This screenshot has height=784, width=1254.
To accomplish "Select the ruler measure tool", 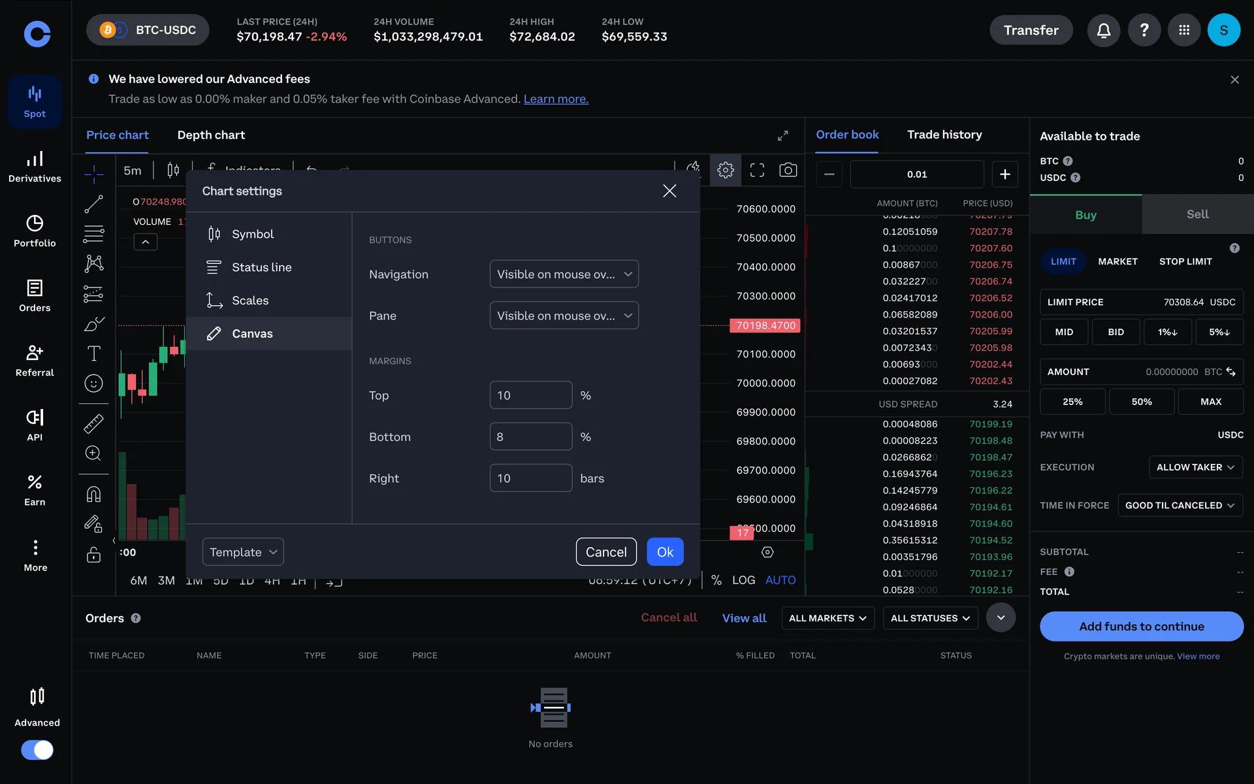I will pos(93,424).
